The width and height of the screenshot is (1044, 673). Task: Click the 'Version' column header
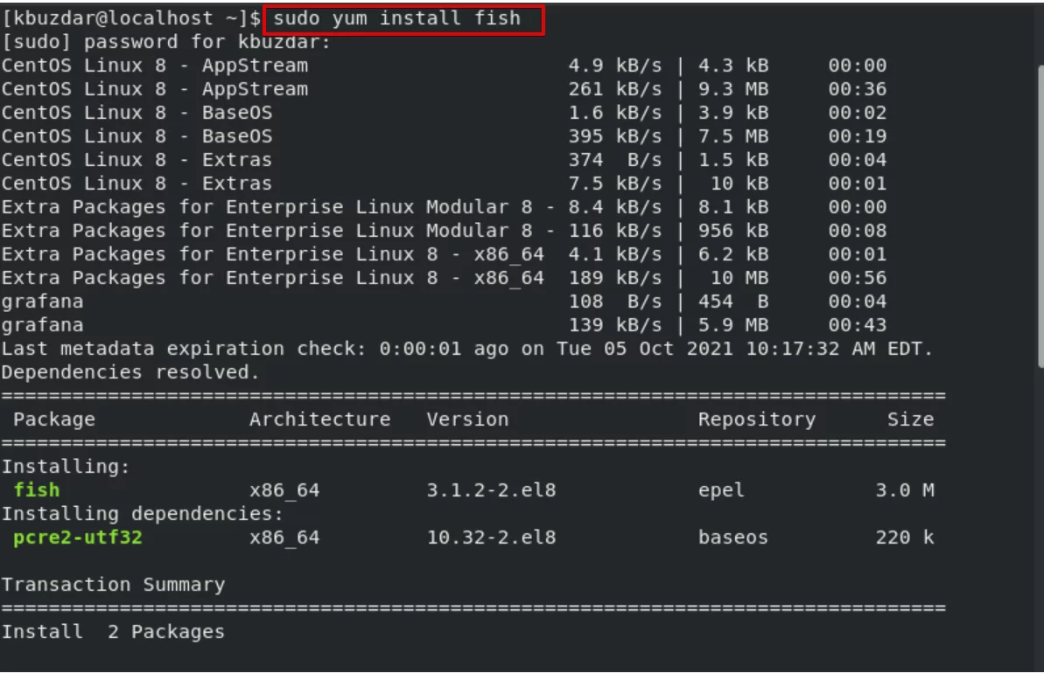pyautogui.click(x=468, y=420)
